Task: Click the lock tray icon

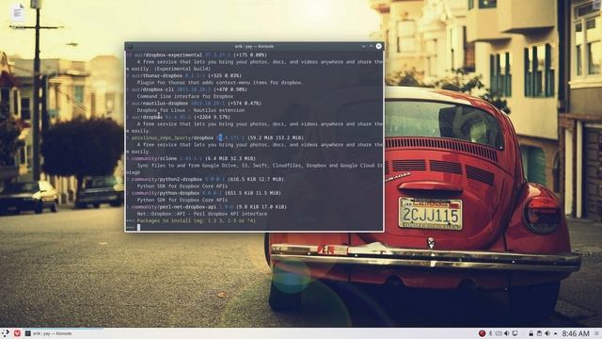Action: (531, 333)
